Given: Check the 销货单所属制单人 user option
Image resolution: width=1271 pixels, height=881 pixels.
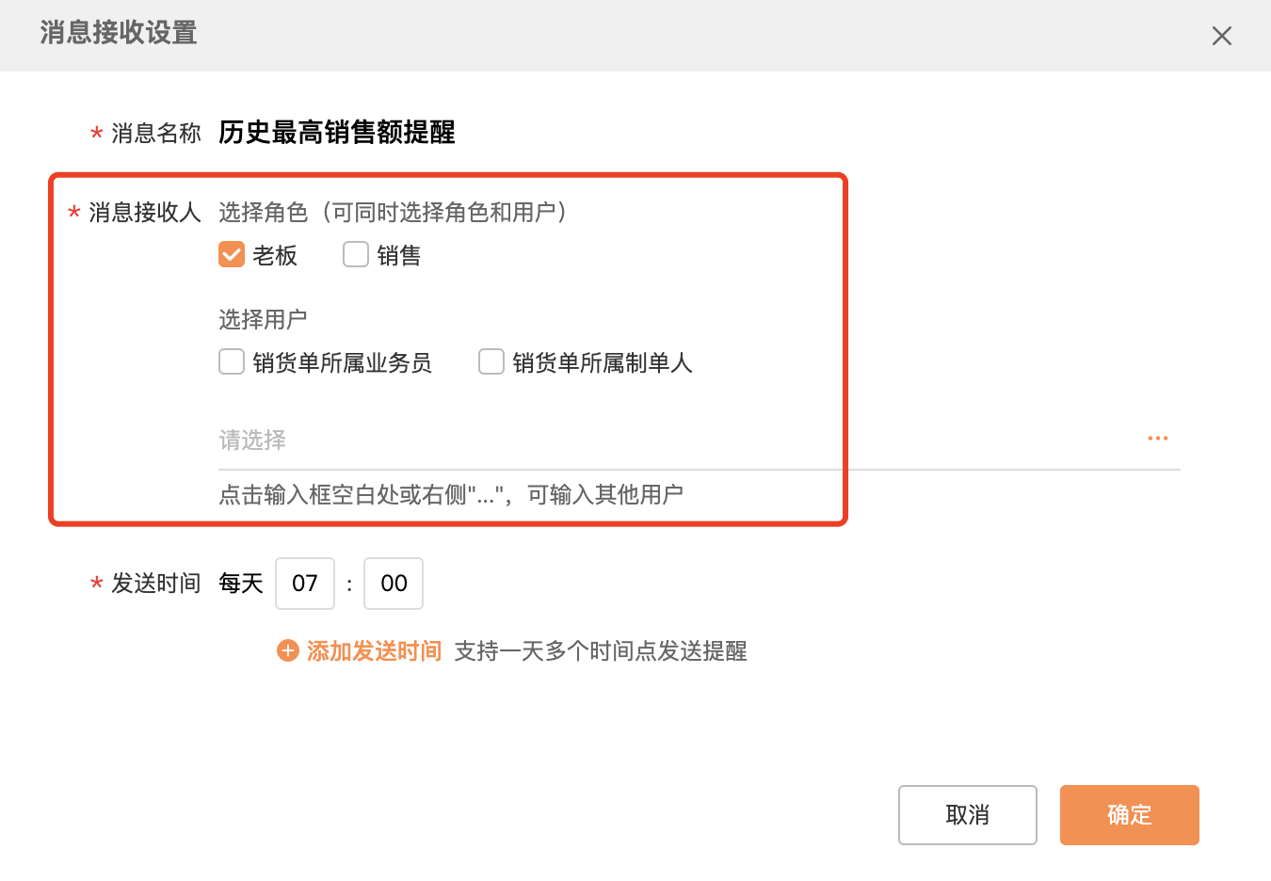Looking at the screenshot, I should point(491,361).
